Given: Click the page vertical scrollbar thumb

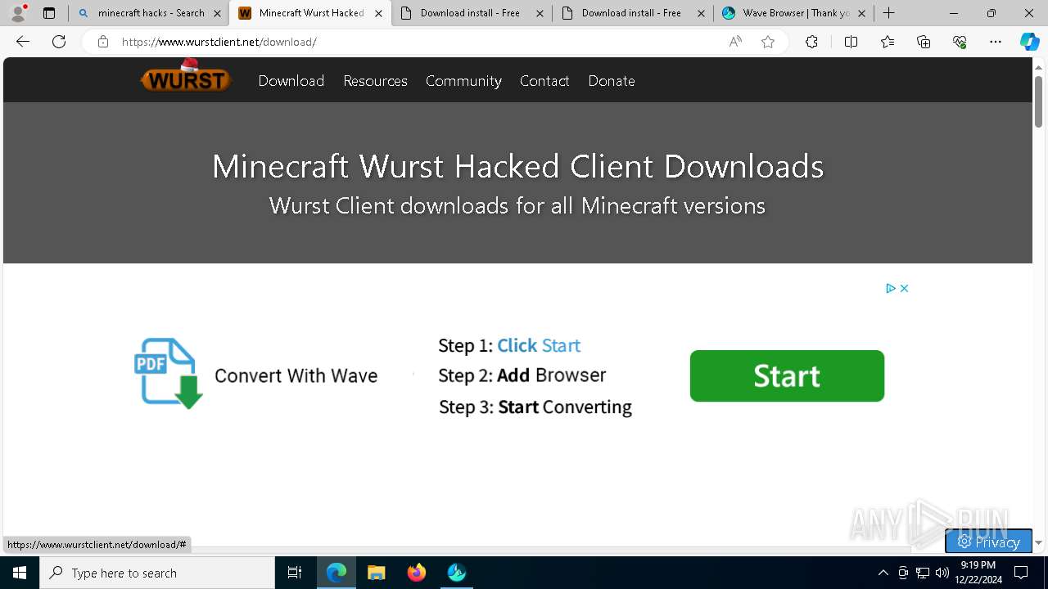Looking at the screenshot, I should pos(1038,101).
